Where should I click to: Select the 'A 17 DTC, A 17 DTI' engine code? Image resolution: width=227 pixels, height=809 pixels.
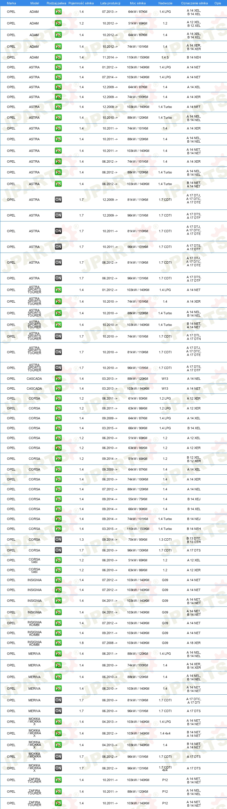coord(194,701)
